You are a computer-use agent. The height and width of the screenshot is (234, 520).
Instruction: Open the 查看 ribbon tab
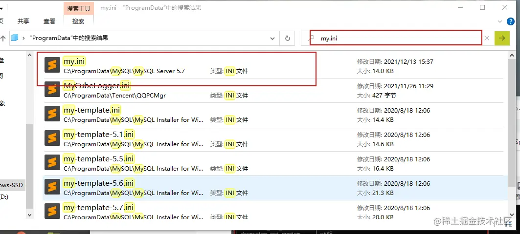point(49,21)
